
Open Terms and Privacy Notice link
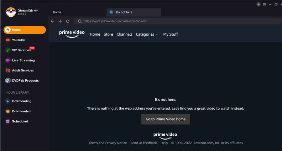[107, 143]
